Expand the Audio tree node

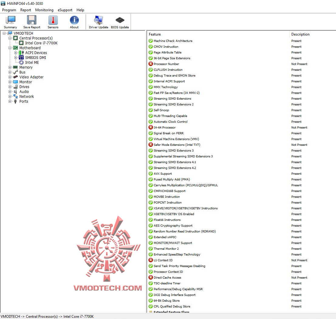[x=10, y=92]
